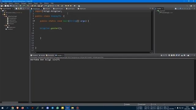Expand bilgiler.java in Project Explorer

coord(6,27)
